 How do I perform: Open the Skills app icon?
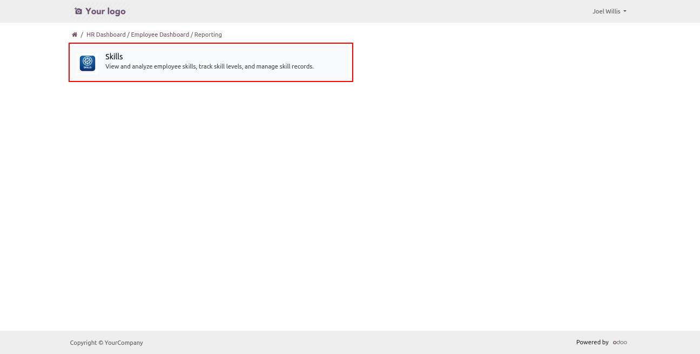coord(87,63)
